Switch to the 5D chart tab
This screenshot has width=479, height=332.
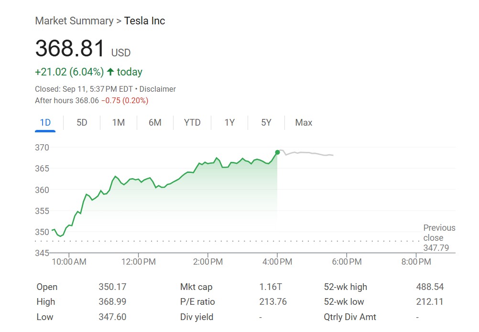tap(82, 123)
